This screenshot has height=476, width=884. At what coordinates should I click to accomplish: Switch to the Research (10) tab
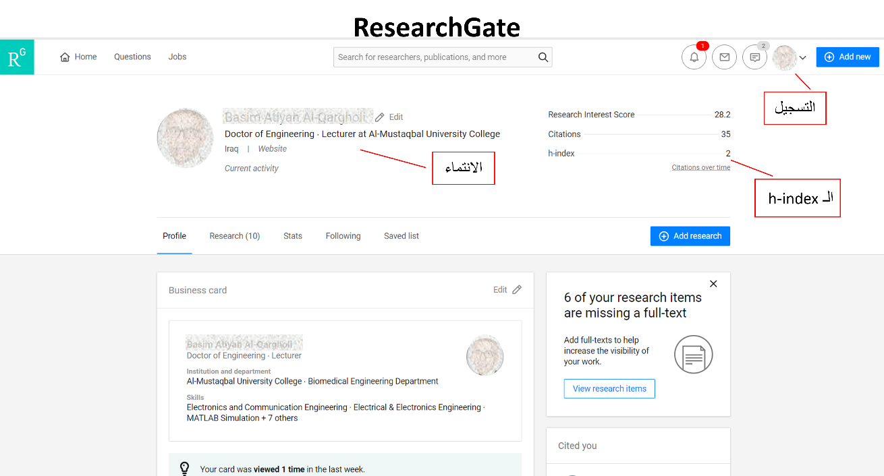click(234, 236)
